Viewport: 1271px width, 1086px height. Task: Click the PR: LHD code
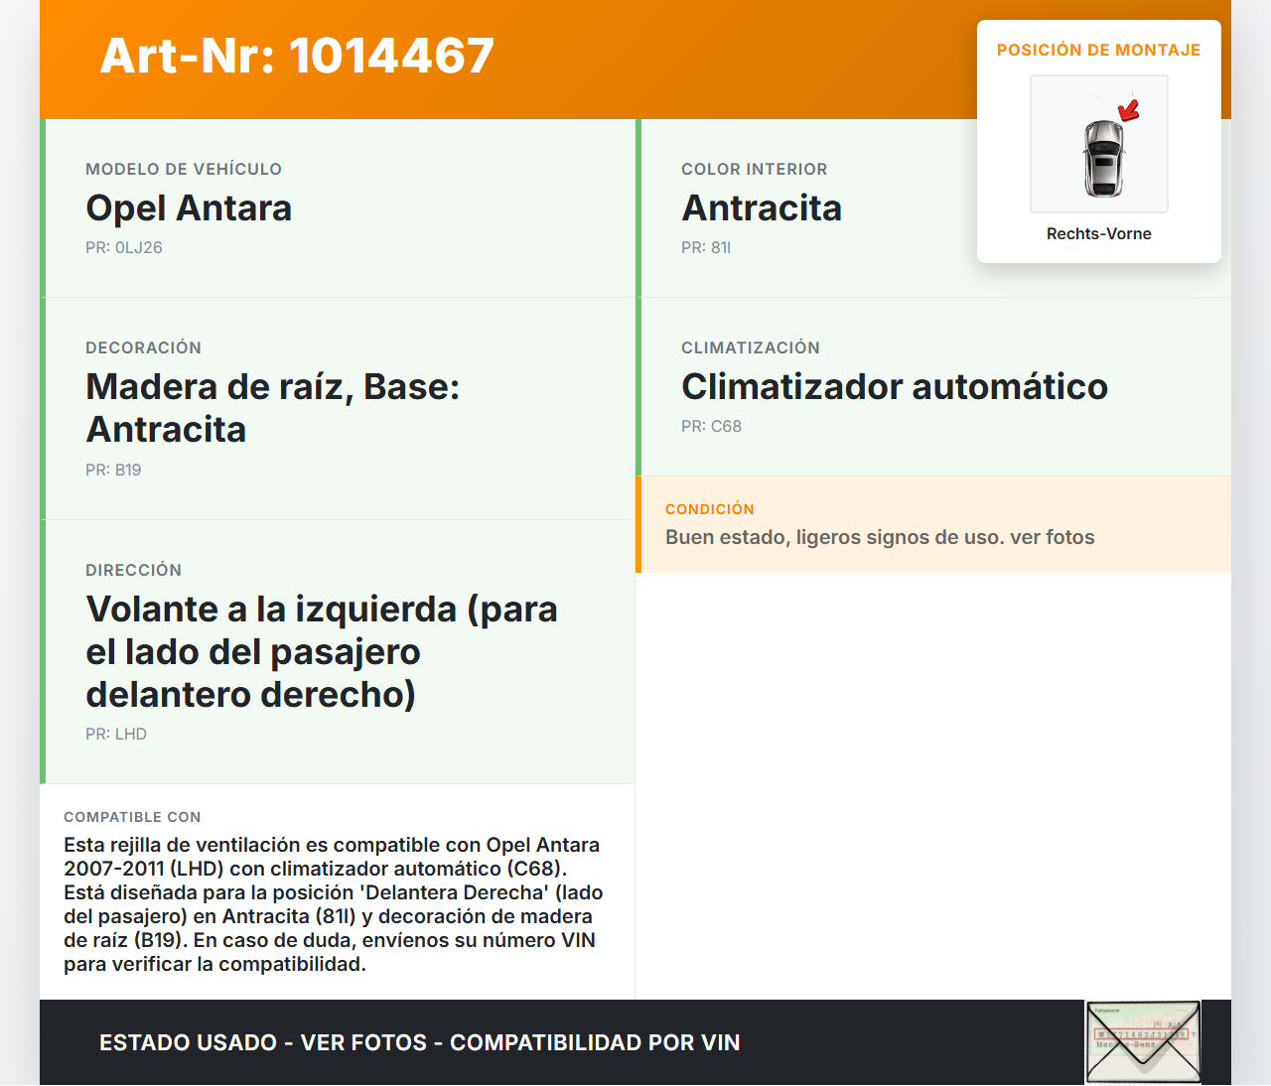click(116, 734)
